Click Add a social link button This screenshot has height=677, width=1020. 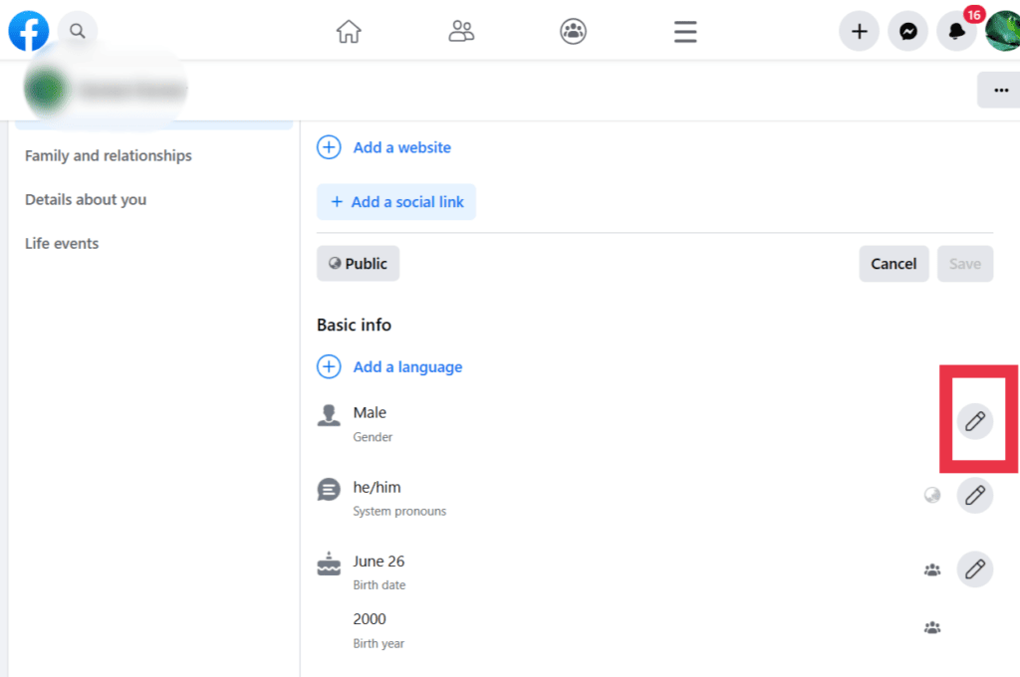tap(396, 202)
